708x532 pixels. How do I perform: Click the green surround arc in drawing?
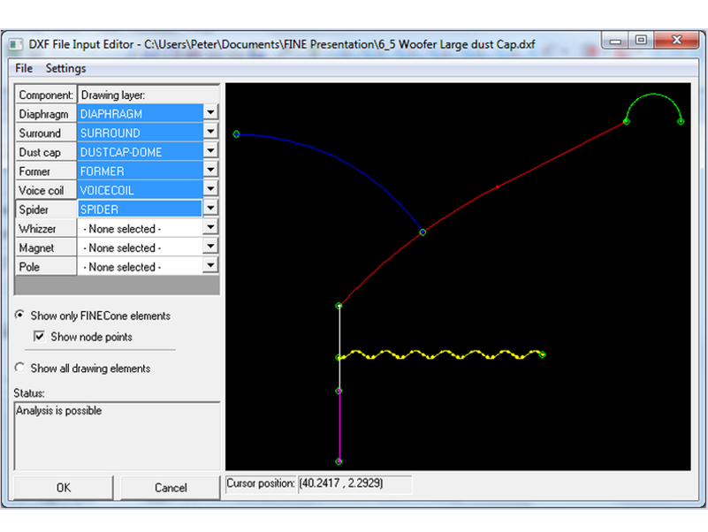coord(653,94)
